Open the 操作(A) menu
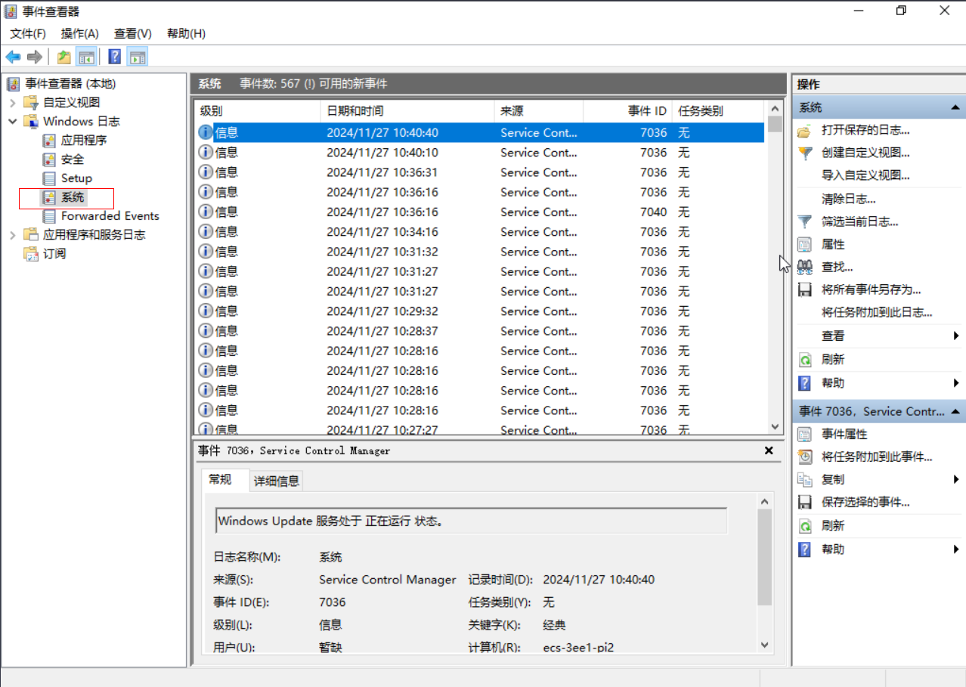This screenshot has height=687, width=966. (x=80, y=33)
